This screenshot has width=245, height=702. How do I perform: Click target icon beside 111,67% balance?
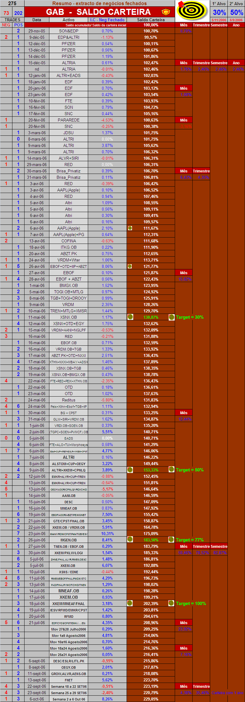130,228
